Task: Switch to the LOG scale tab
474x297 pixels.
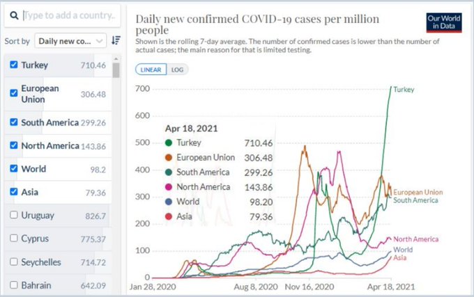Action: tap(177, 70)
